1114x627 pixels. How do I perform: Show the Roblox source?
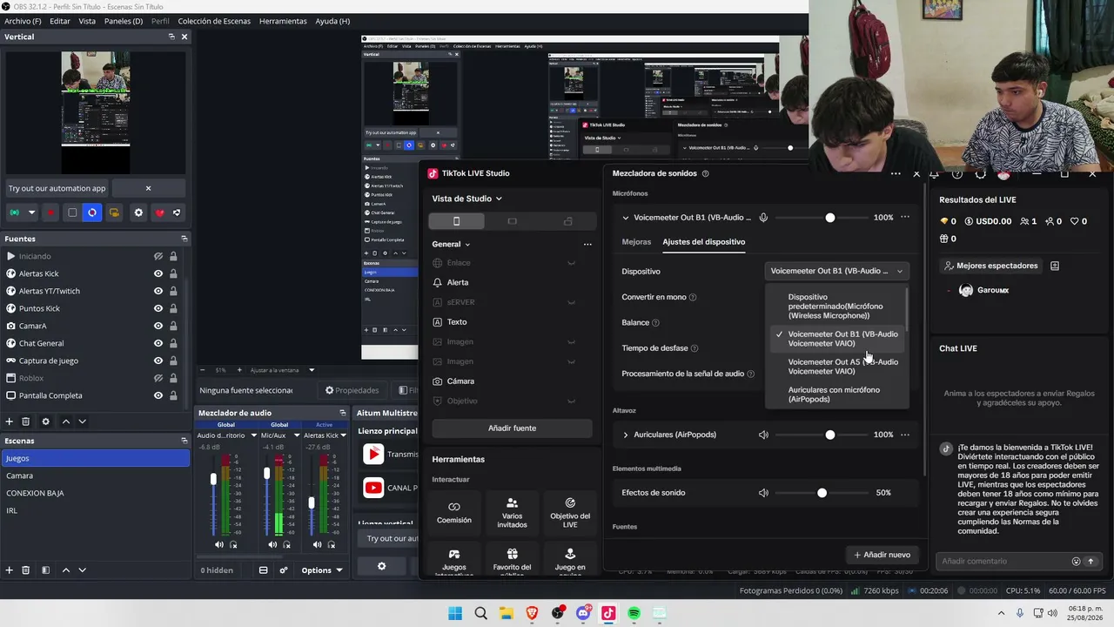[x=158, y=378]
